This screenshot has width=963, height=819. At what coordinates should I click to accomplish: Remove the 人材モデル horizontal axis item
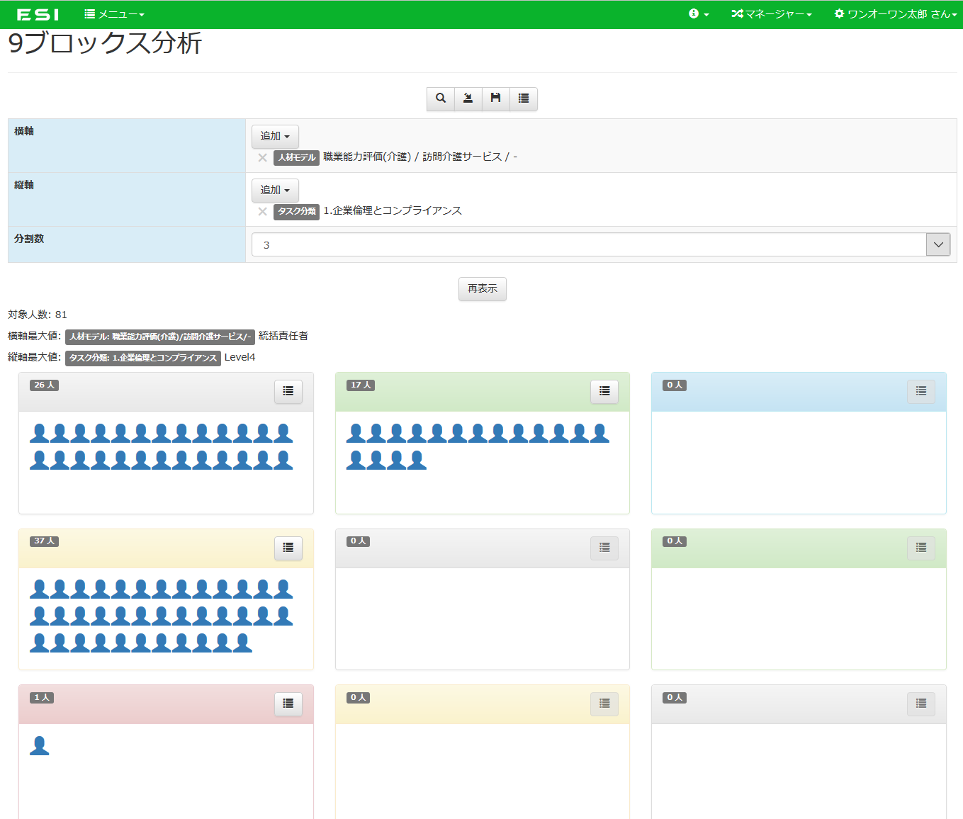262,157
